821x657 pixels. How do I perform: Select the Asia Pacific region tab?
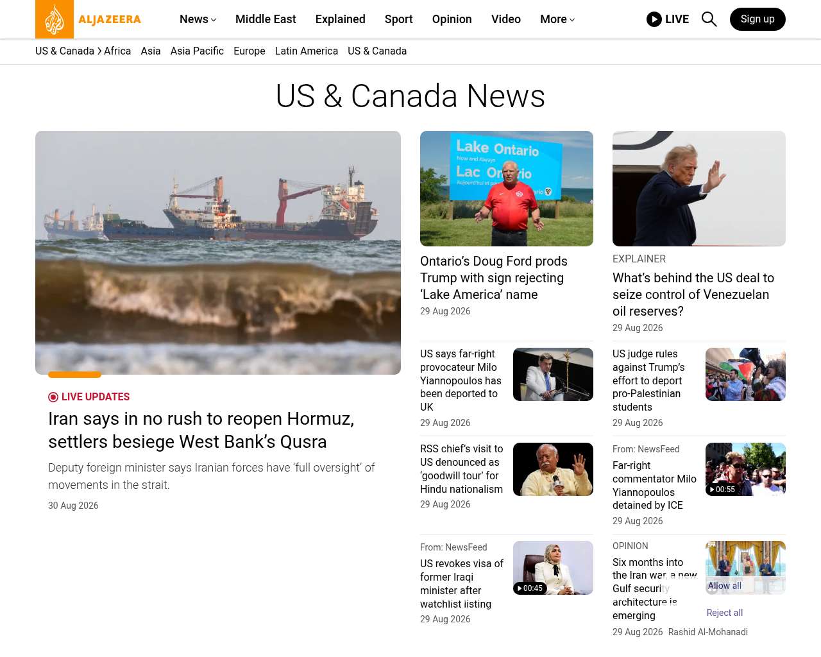(x=197, y=51)
